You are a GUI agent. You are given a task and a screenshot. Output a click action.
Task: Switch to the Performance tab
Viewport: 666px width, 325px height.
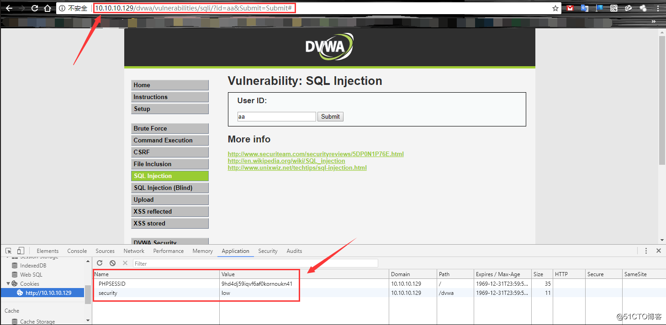[x=169, y=251]
